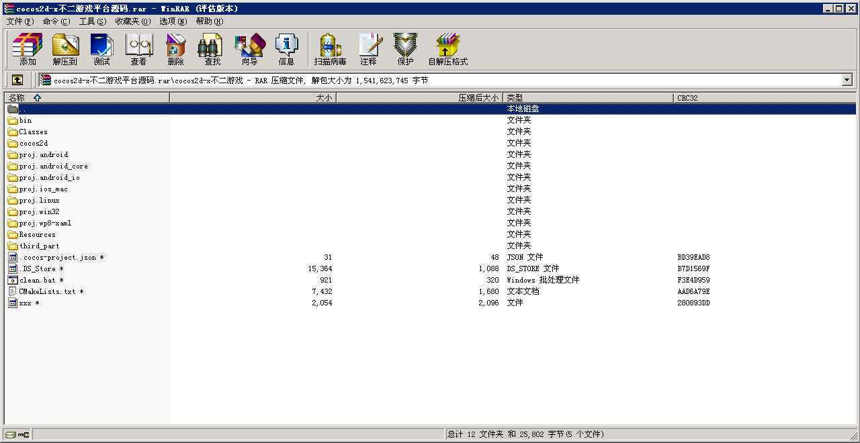Select the proj.linux folder name
The image size is (860, 443).
[x=40, y=201]
